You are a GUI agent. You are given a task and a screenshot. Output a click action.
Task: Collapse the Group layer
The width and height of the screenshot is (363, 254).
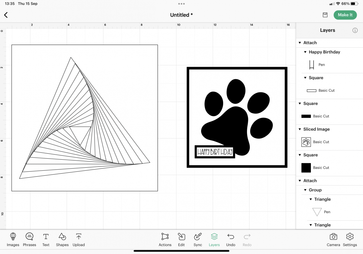pyautogui.click(x=305, y=190)
